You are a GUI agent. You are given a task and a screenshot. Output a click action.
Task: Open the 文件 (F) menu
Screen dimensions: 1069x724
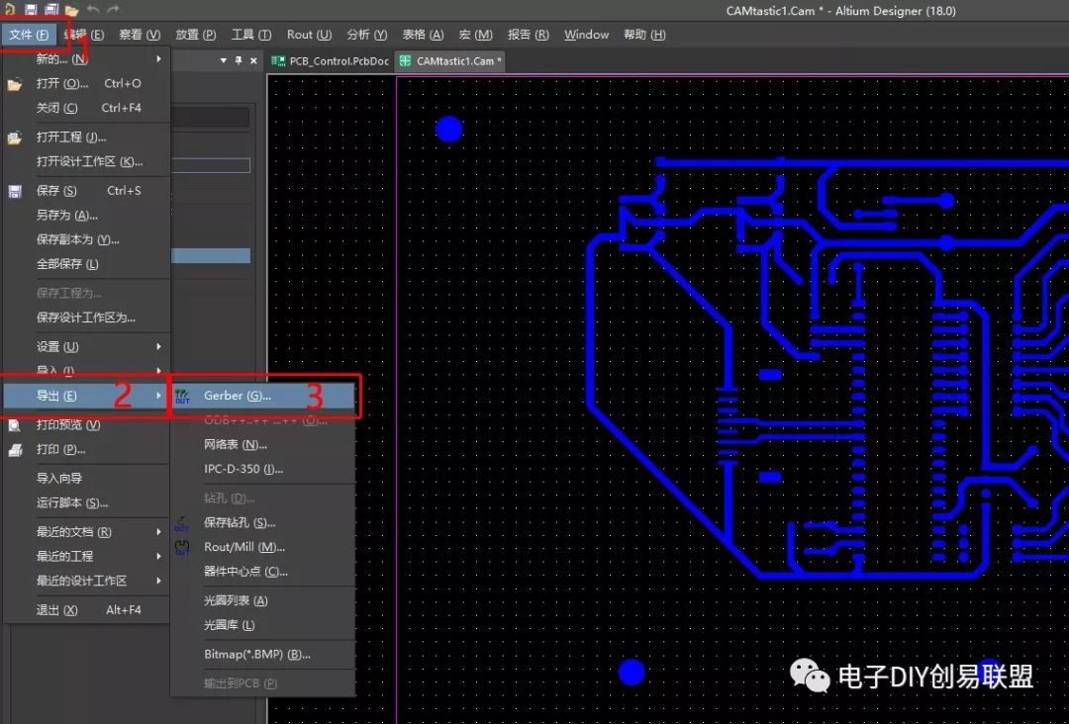click(x=29, y=34)
